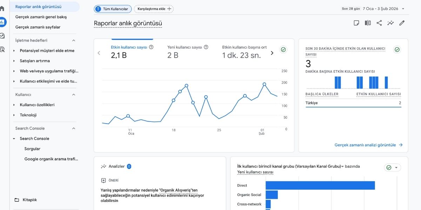Click the pencil edit report icon
Viewport: 421px width, 210px height.
[402, 23]
